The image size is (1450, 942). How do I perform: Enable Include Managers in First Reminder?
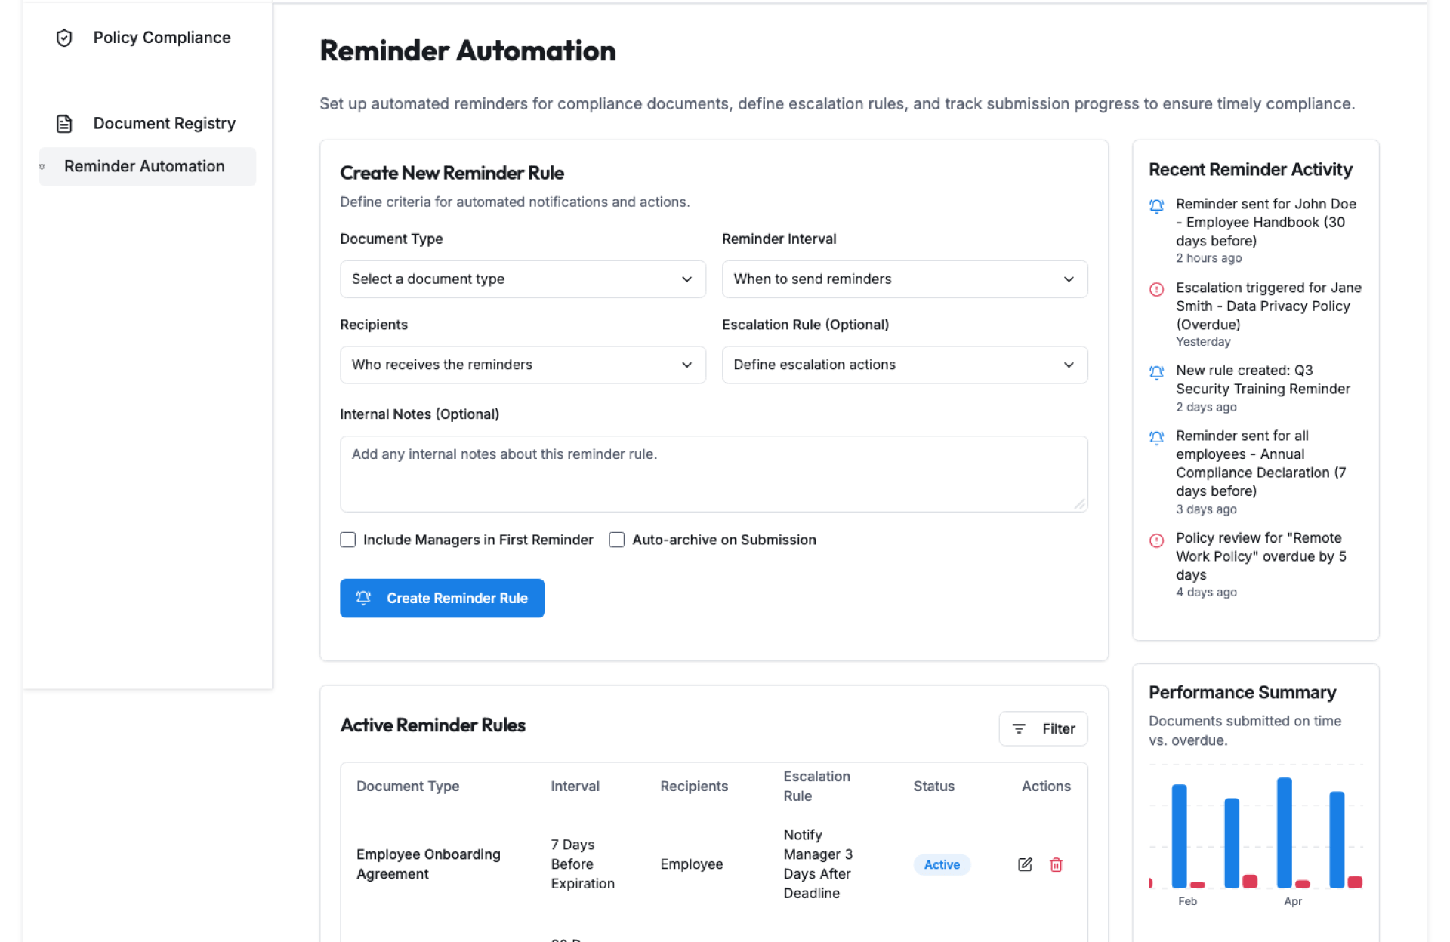347,540
